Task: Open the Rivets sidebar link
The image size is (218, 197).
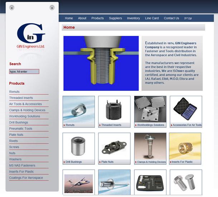Action: click(14, 141)
